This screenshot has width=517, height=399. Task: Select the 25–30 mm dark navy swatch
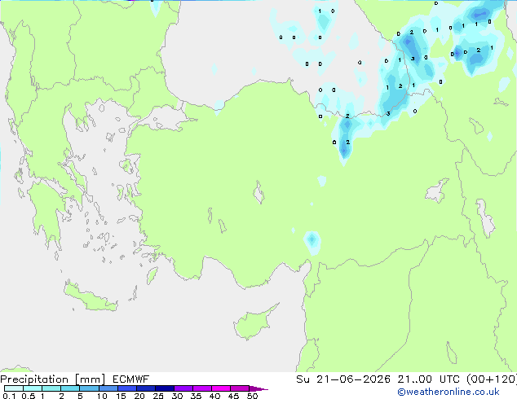164,388
